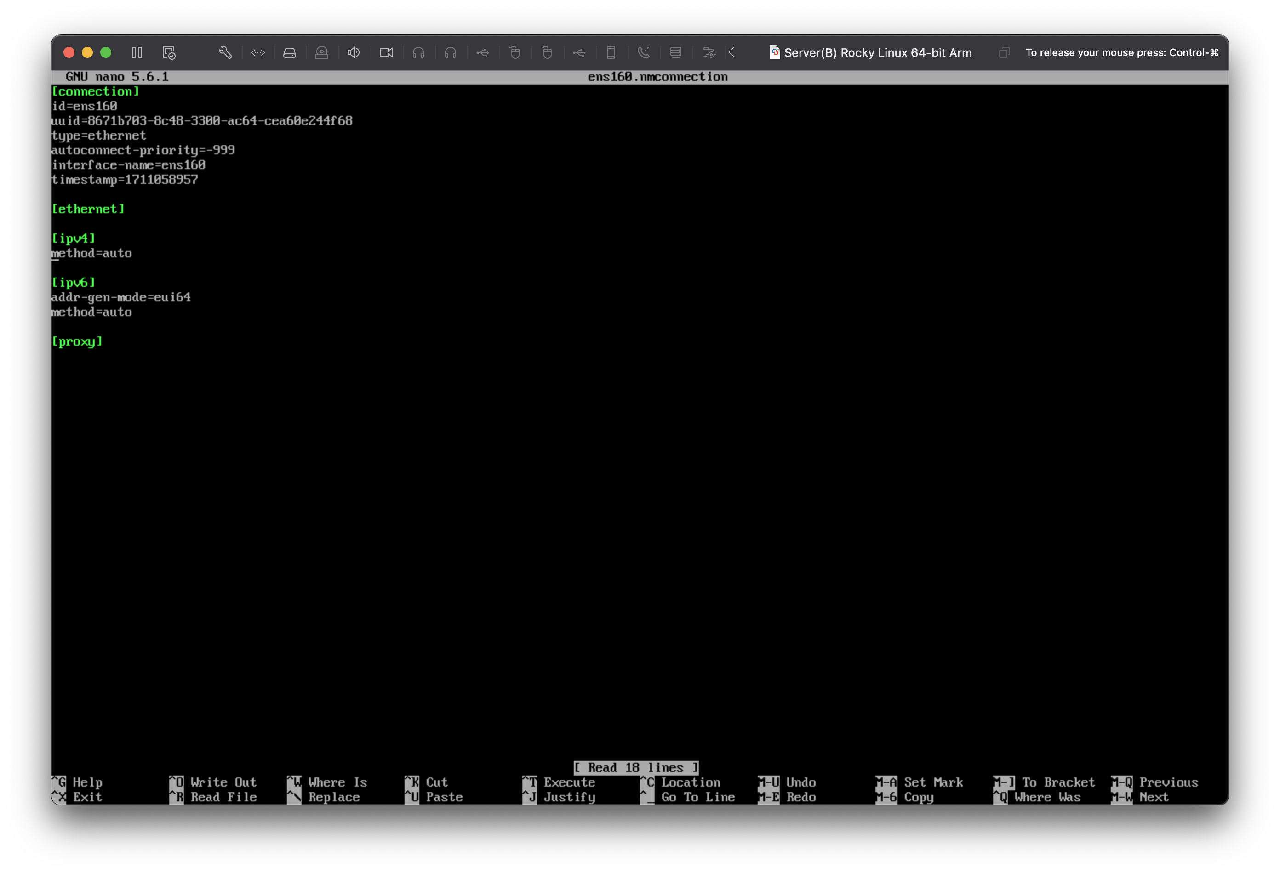Pause the virtual machine

pyautogui.click(x=137, y=52)
